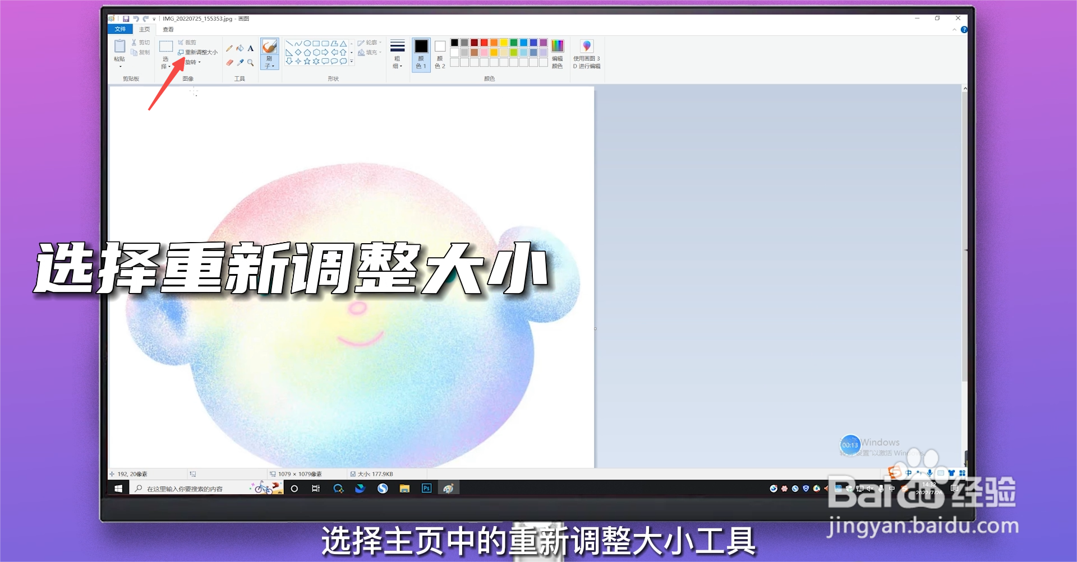Open the shape Fill (填充) dropdown

pyautogui.click(x=370, y=53)
